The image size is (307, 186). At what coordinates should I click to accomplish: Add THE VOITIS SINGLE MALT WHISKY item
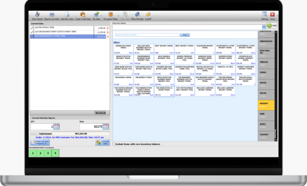(185, 91)
